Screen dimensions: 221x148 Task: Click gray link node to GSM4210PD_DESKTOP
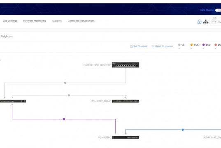point(65,83)
